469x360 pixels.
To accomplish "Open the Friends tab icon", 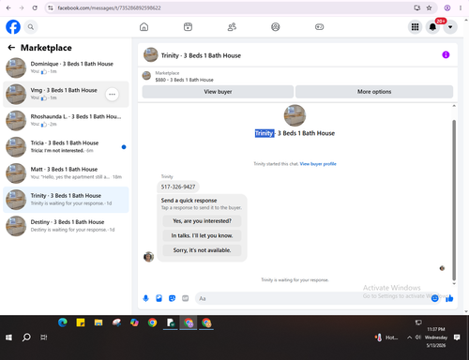I will tap(232, 27).
